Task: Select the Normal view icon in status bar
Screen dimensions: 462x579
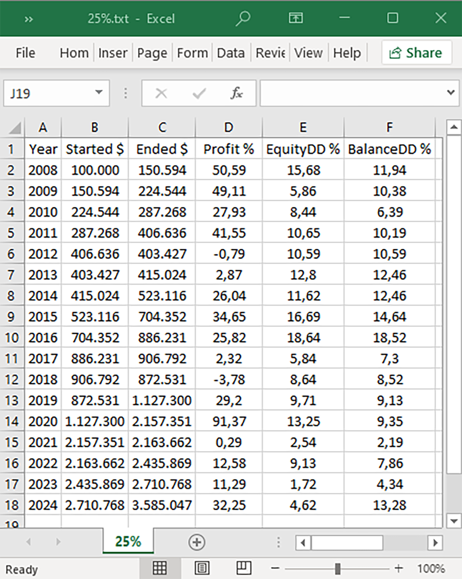Action: click(x=160, y=569)
